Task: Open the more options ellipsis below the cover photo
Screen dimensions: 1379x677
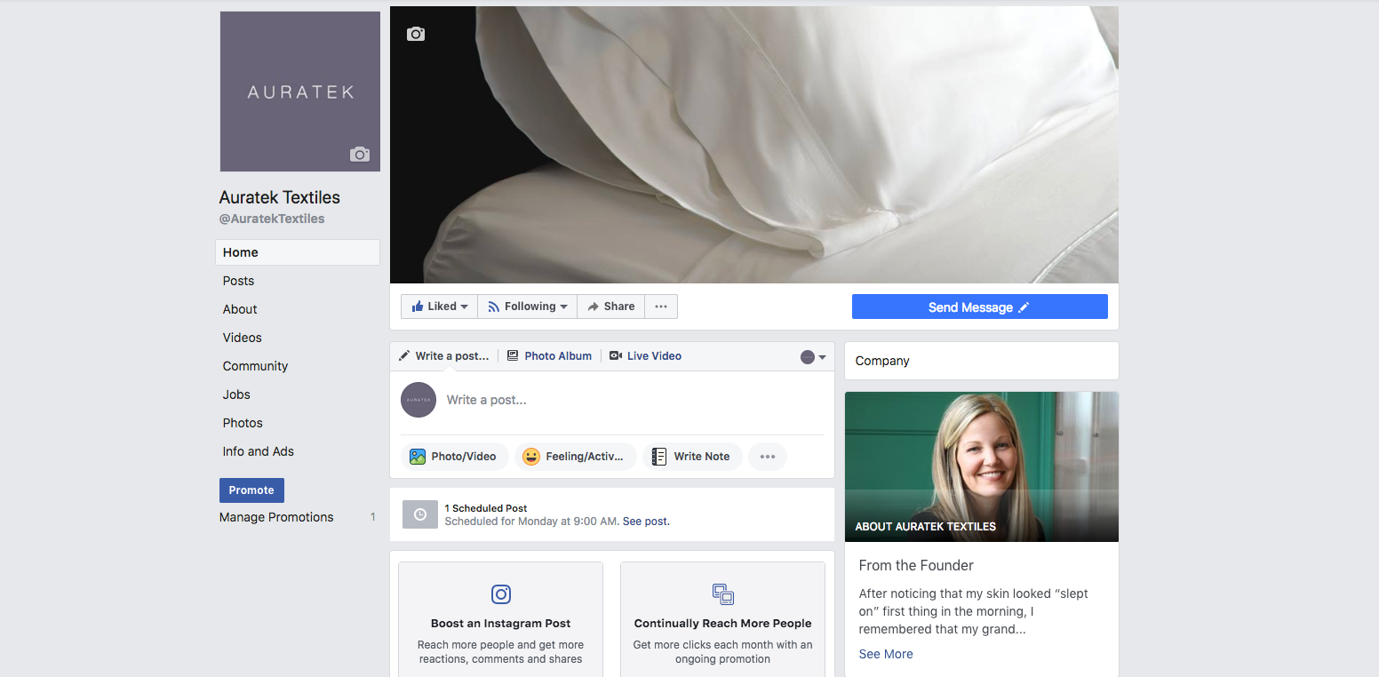Action: point(660,306)
